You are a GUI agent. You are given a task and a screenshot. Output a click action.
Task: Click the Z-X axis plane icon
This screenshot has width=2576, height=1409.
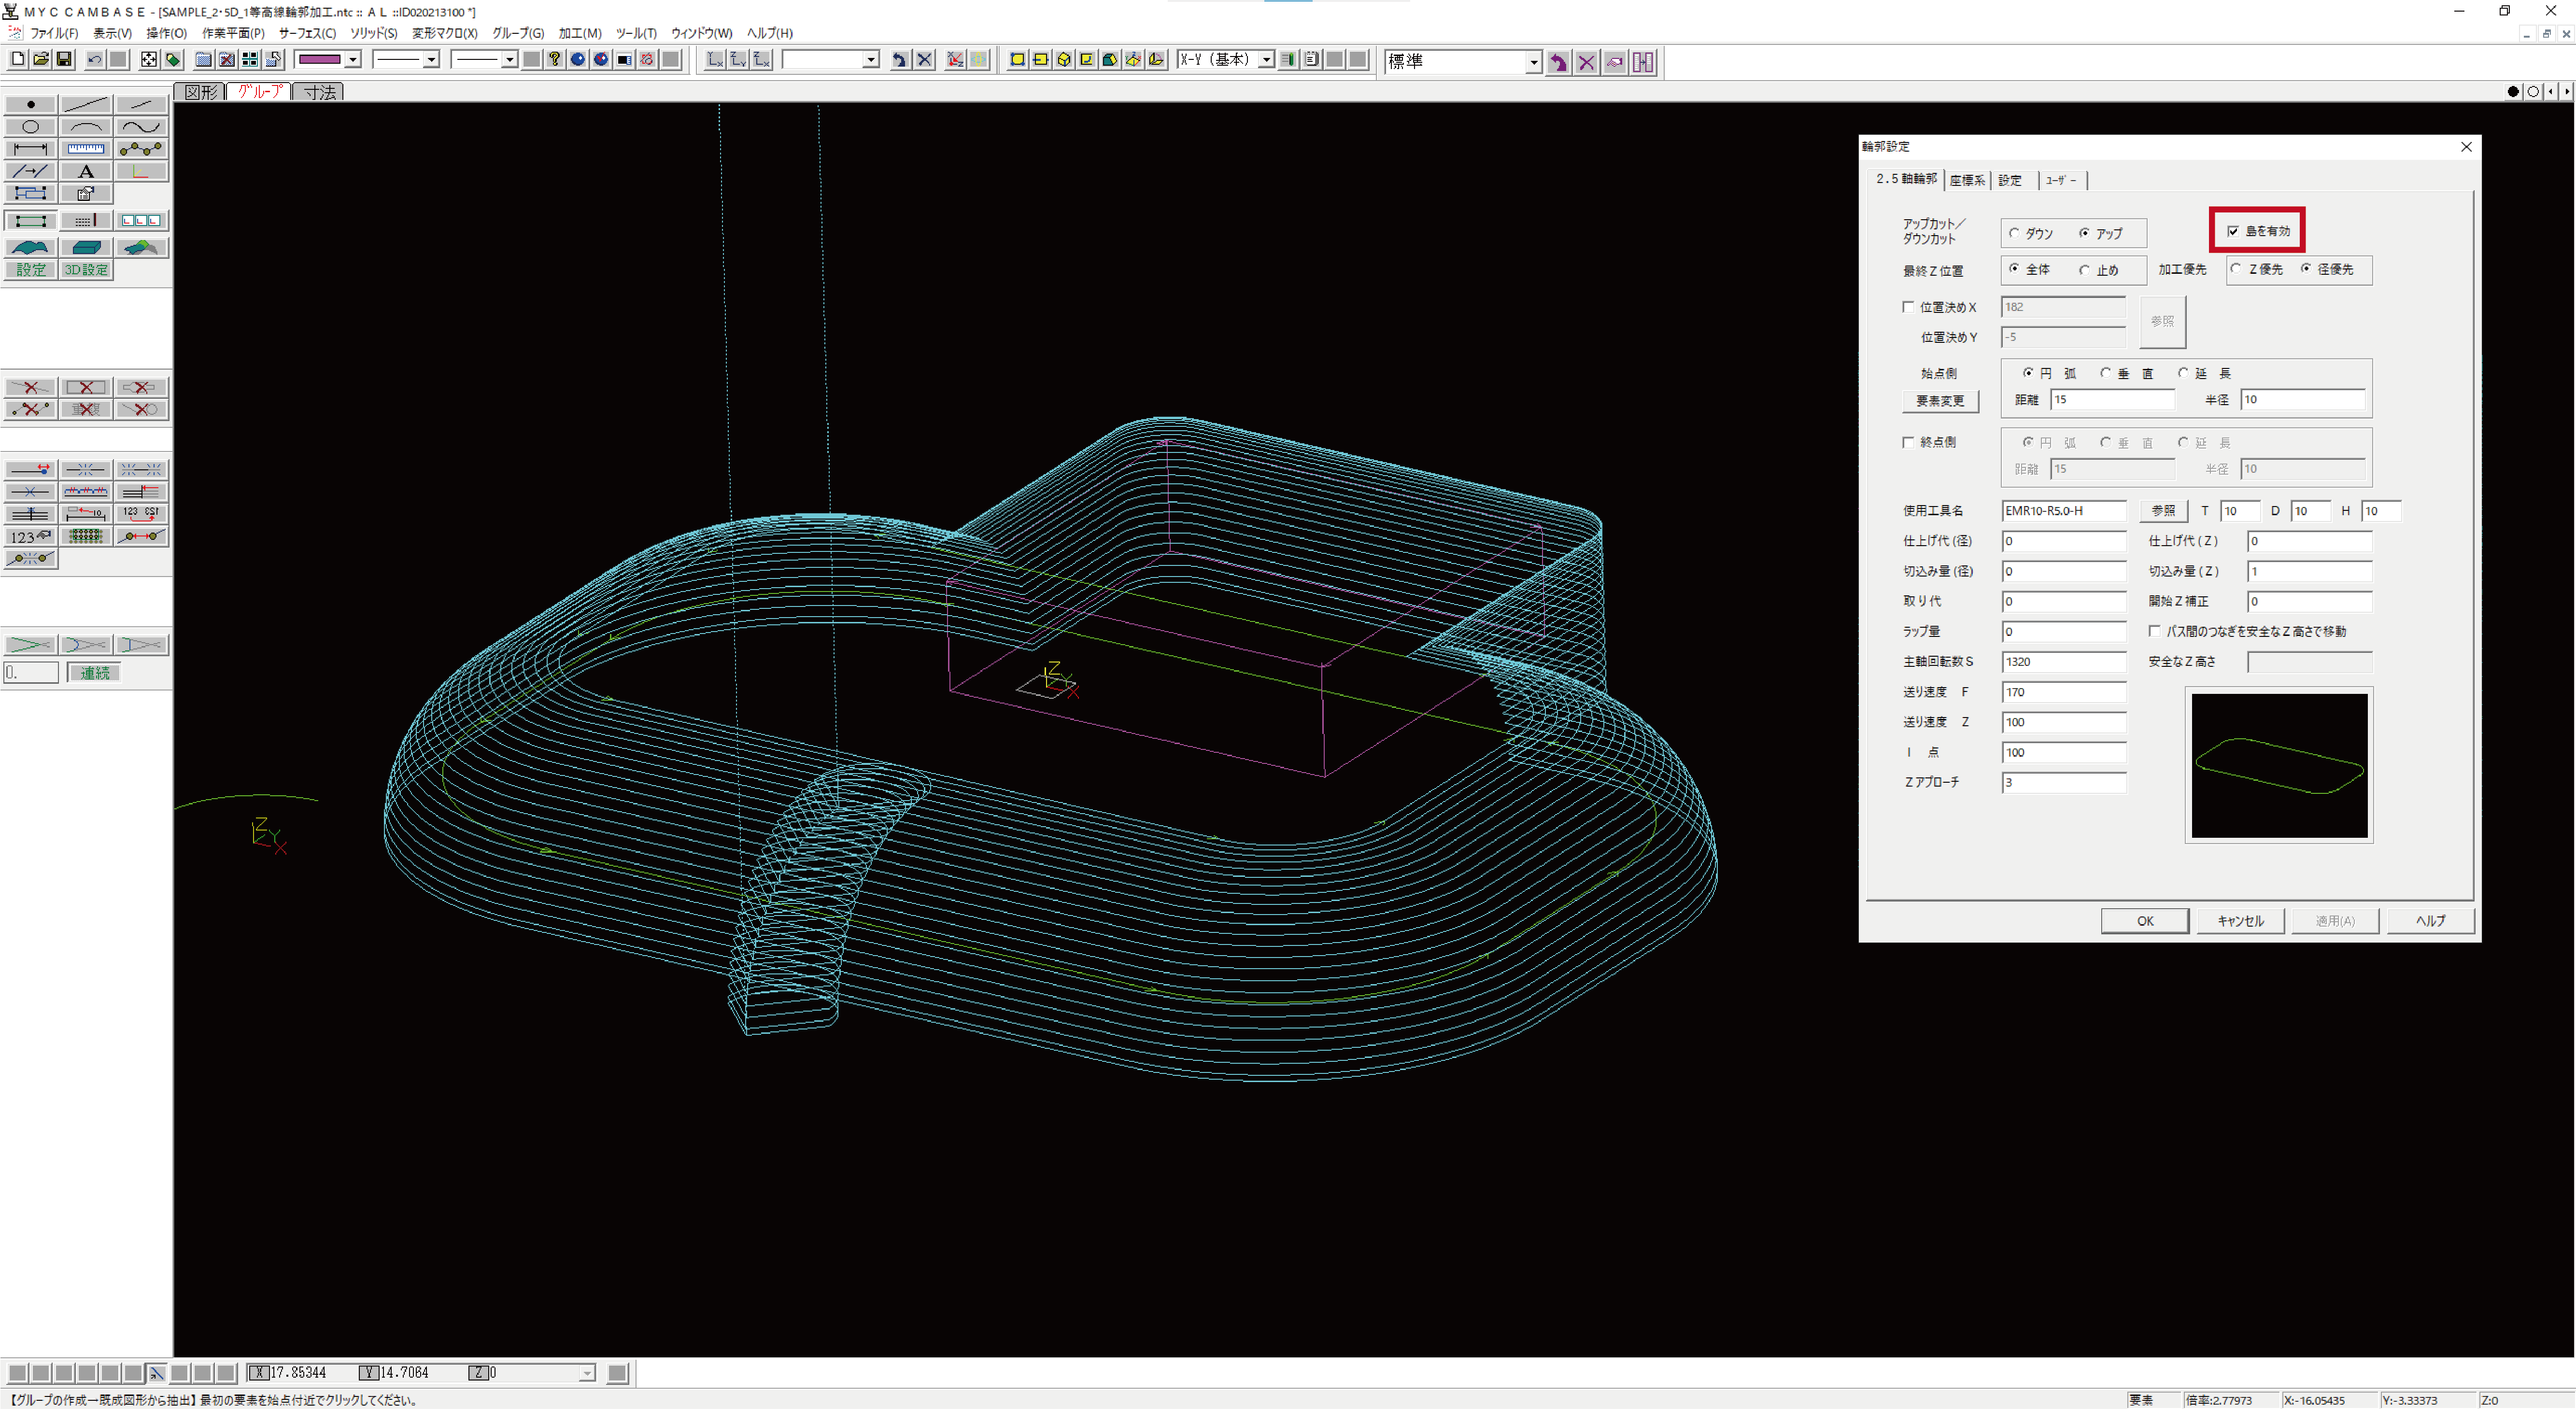coord(761,60)
